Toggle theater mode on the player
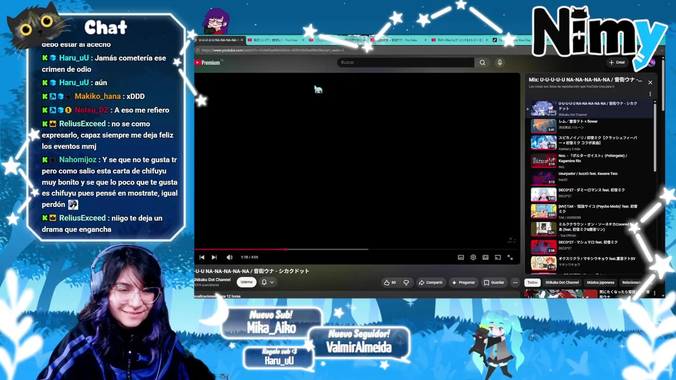Screen dimensions: 676x380 485,257
